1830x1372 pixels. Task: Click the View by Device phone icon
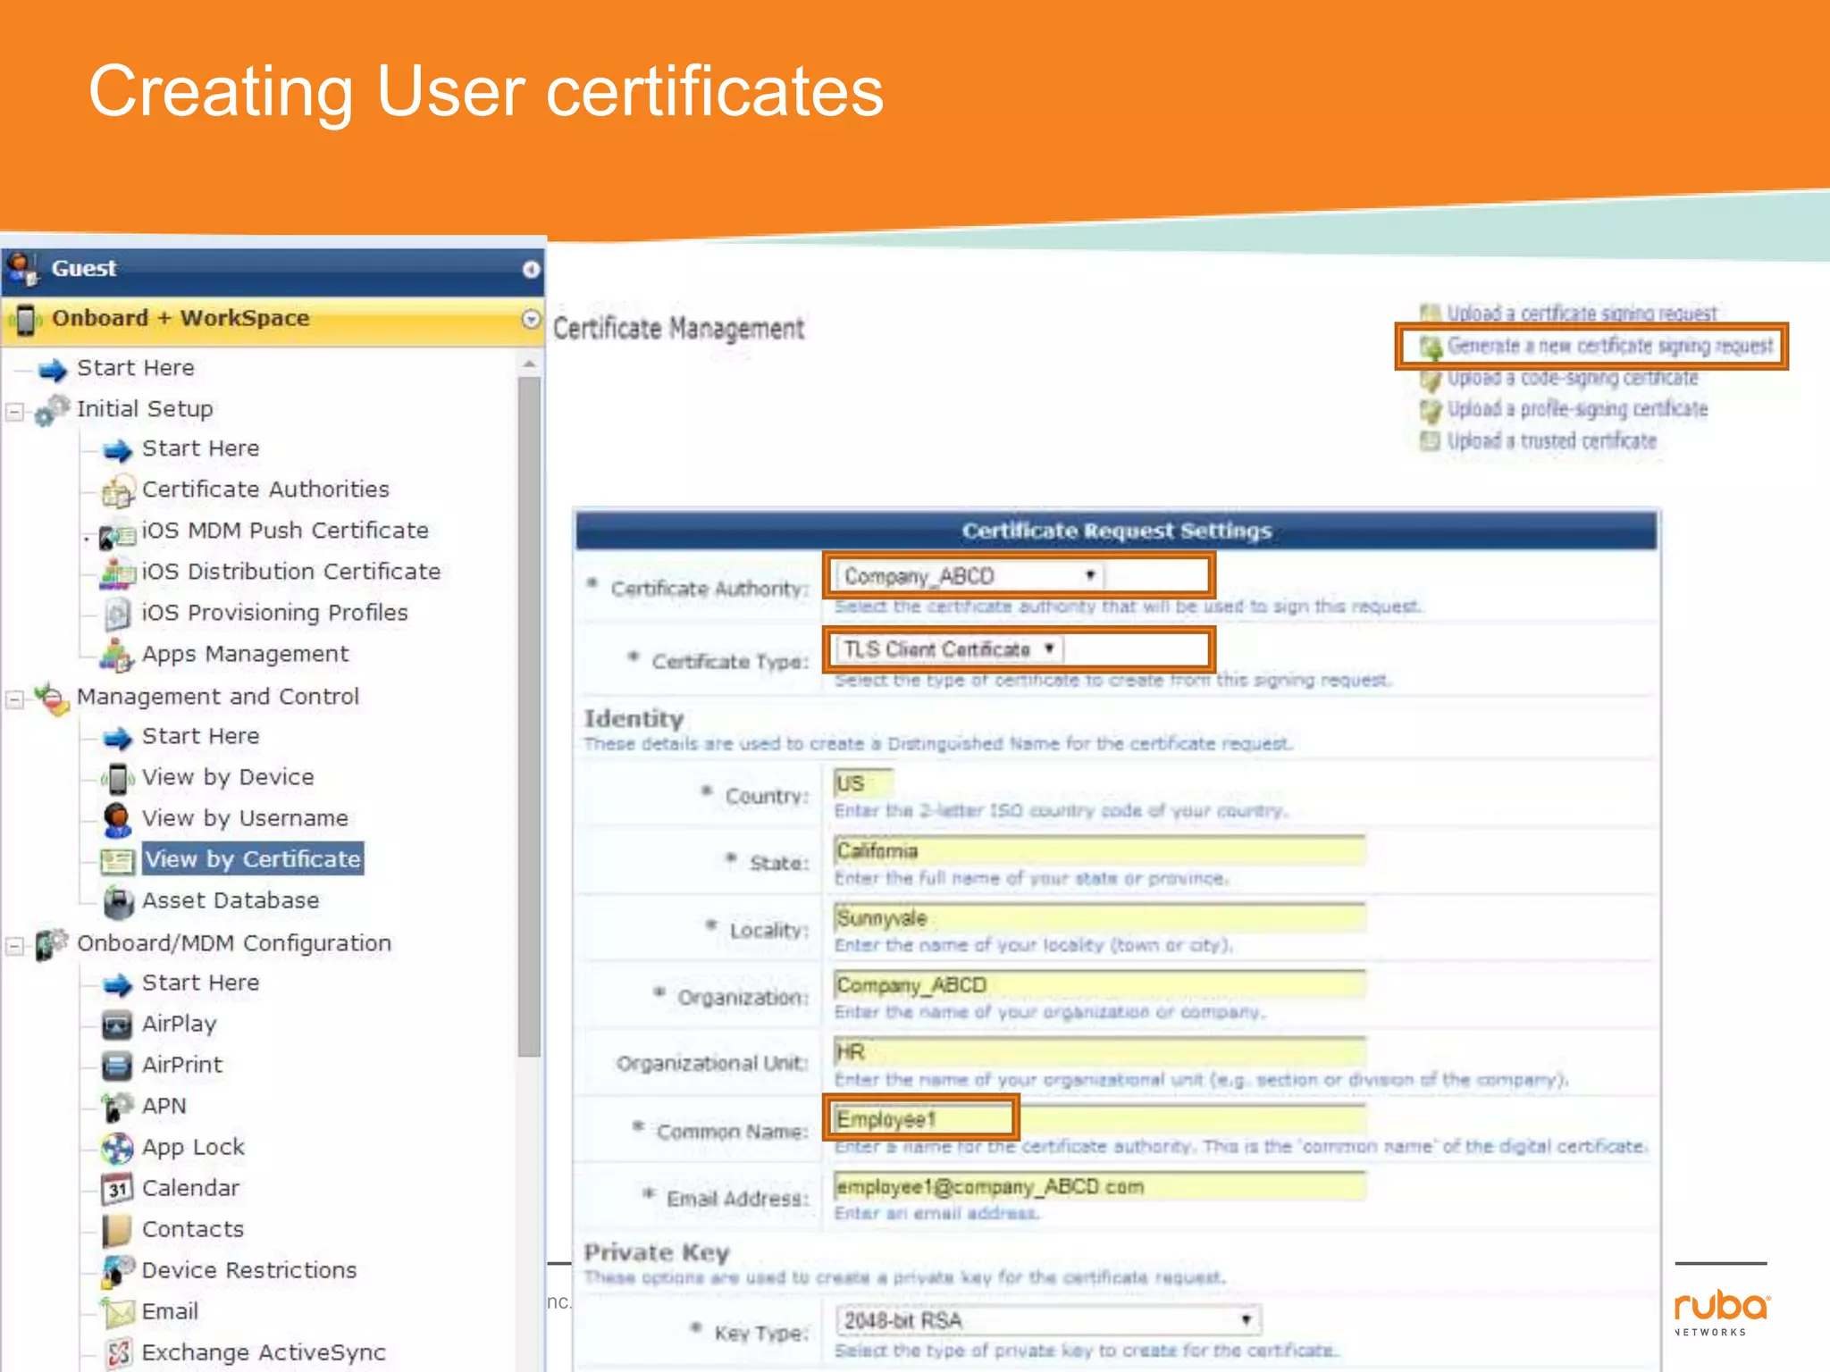(x=117, y=779)
